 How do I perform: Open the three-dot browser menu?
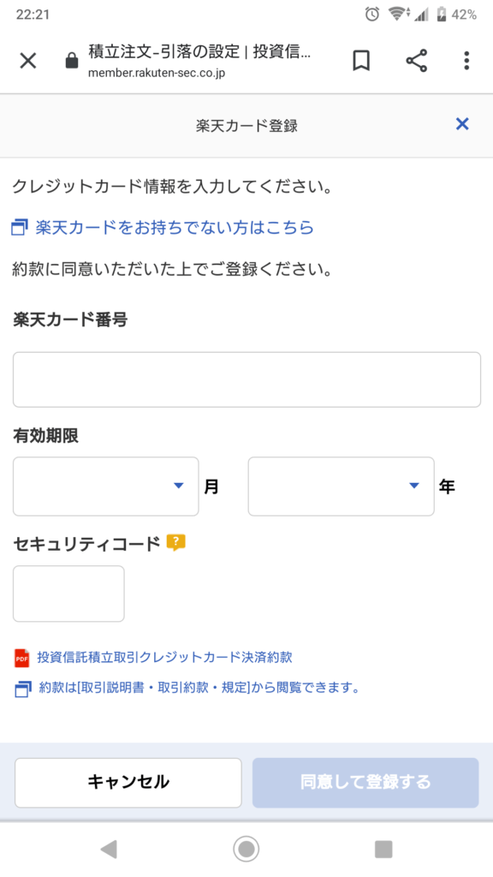click(x=466, y=61)
